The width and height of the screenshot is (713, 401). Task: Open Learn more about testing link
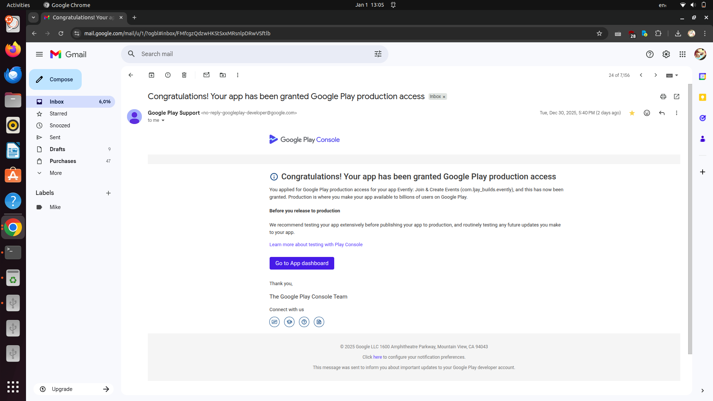pos(316,245)
